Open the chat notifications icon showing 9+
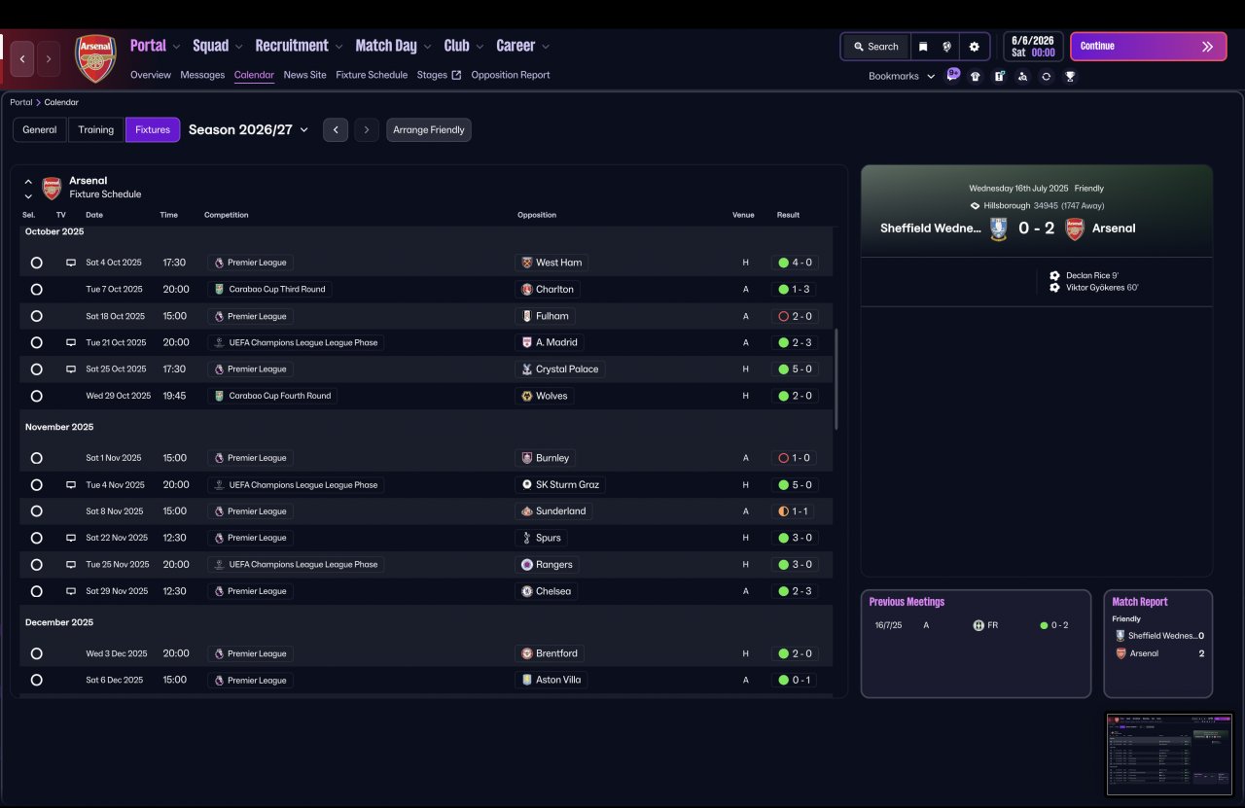The width and height of the screenshot is (1245, 808). point(953,75)
